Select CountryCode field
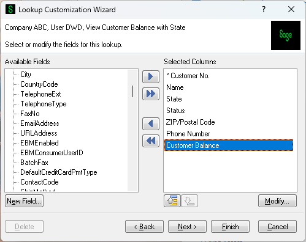The image size is (306, 242). (x=39, y=84)
